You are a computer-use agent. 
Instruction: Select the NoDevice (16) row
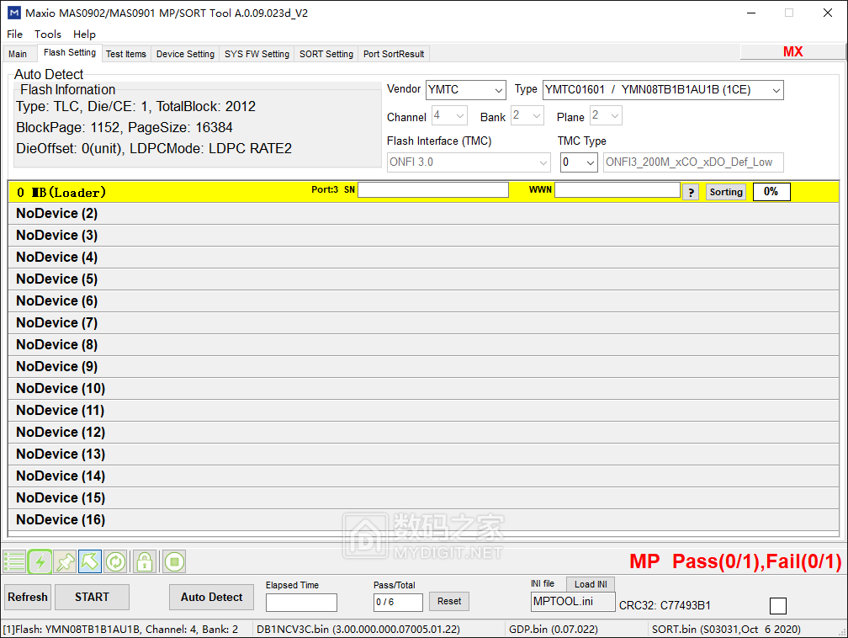click(423, 519)
